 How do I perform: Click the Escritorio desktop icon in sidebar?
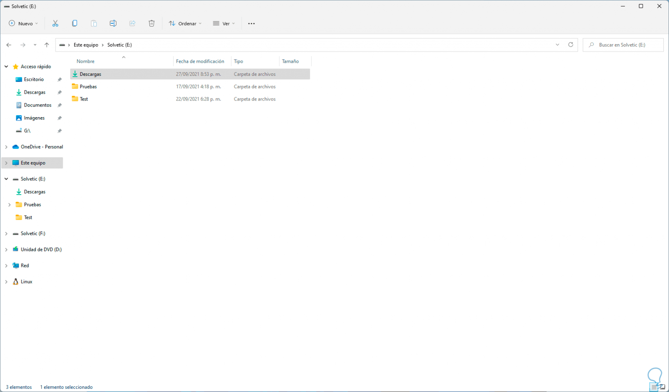pyautogui.click(x=19, y=79)
